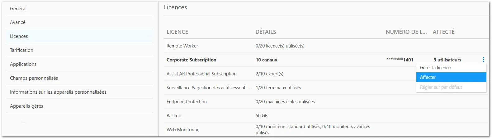Select the Corporate Subscription licence row
This screenshot has width=492, height=139.
click(x=326, y=60)
